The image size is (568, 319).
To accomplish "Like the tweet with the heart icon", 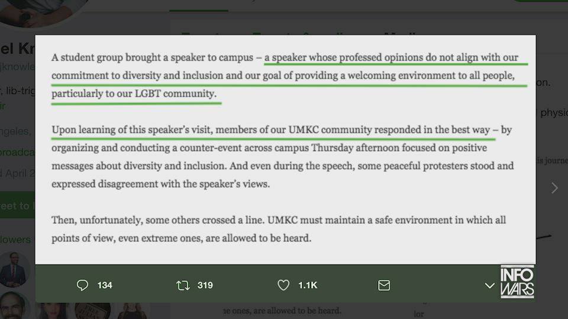I will coord(283,285).
